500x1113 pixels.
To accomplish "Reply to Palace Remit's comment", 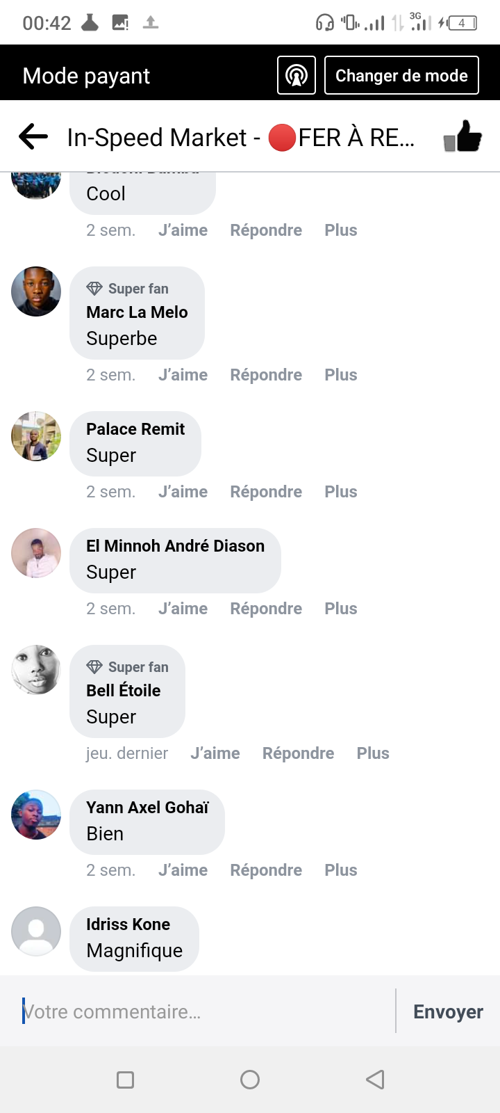I will click(266, 492).
